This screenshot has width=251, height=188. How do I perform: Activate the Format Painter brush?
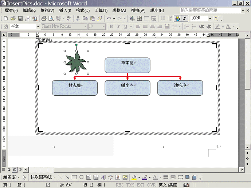100,19
